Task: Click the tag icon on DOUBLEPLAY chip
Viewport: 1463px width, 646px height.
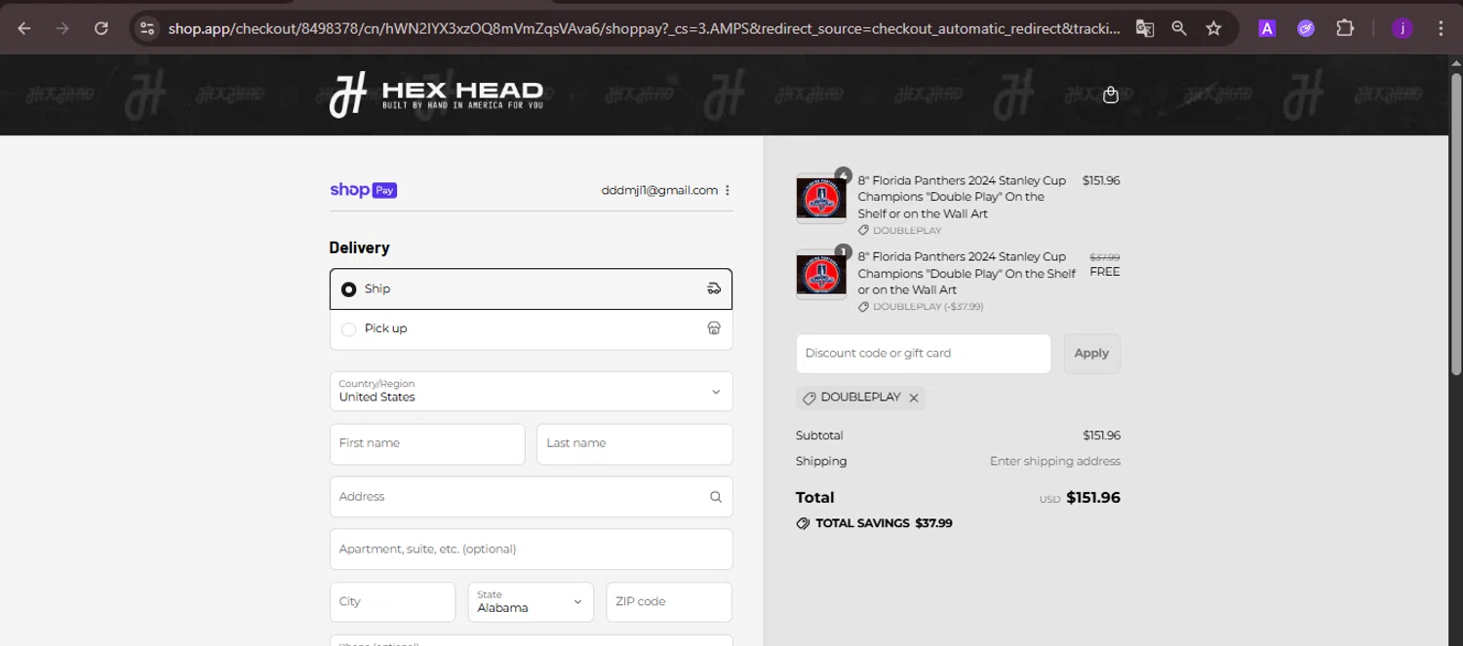Action: [x=809, y=399]
